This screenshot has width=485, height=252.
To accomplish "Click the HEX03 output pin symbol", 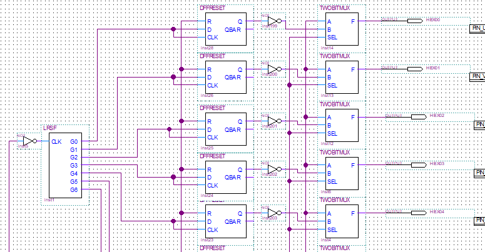I will pos(419,164).
